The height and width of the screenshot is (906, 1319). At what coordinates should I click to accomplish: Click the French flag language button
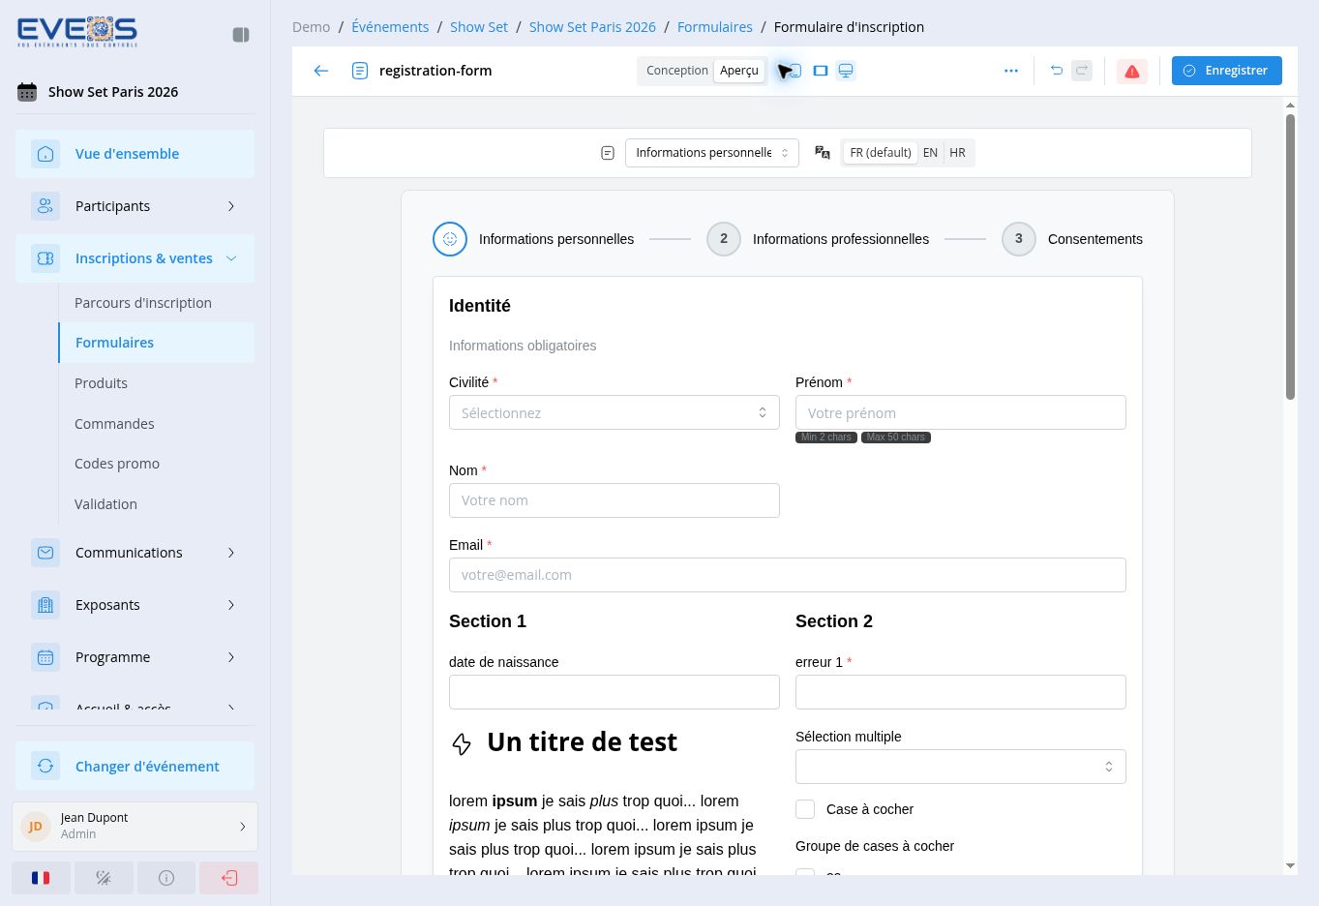coord(41,878)
